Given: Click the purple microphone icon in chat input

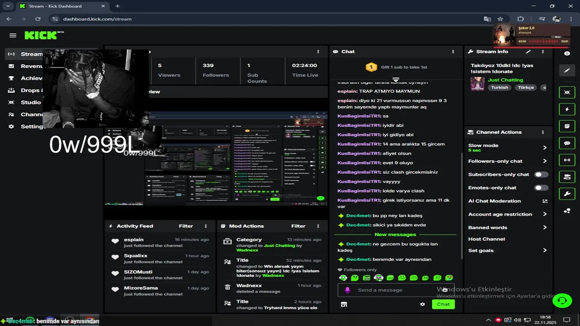Looking at the screenshot, I should (x=348, y=290).
